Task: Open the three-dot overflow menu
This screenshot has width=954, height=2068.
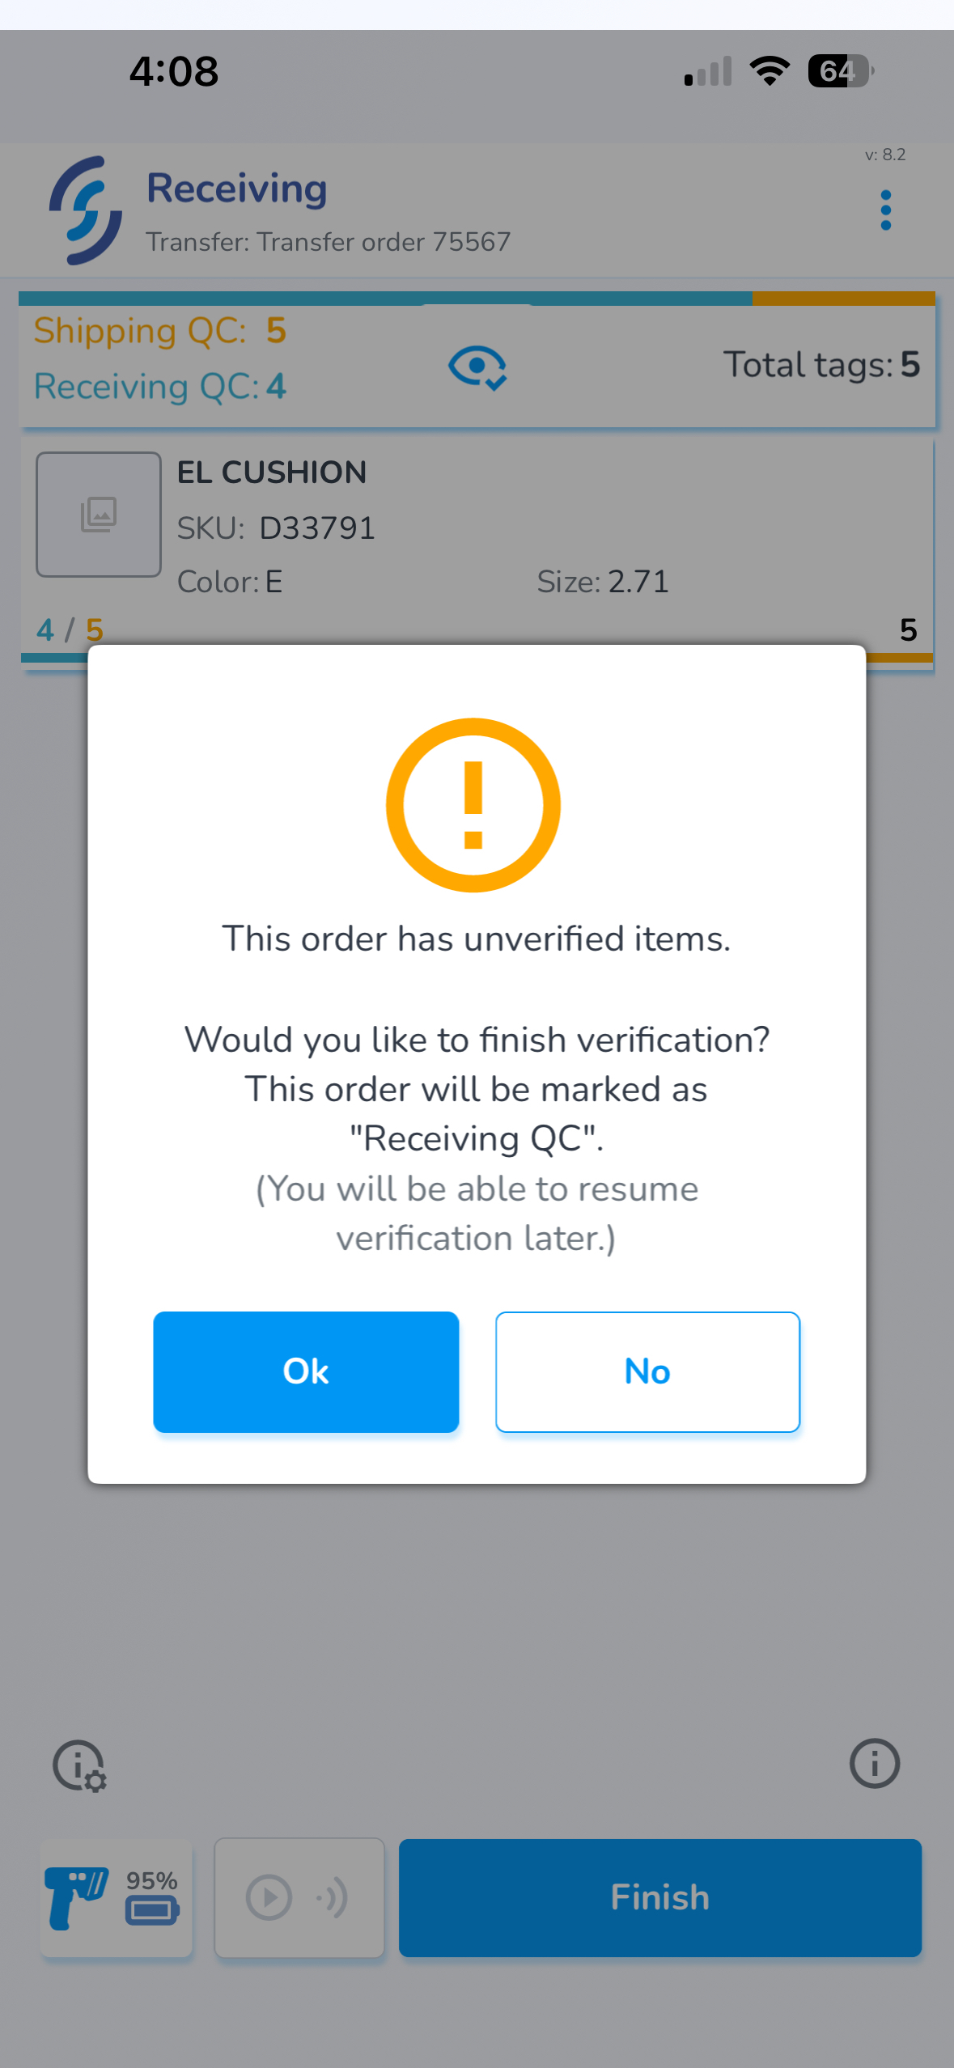Action: pyautogui.click(x=885, y=210)
